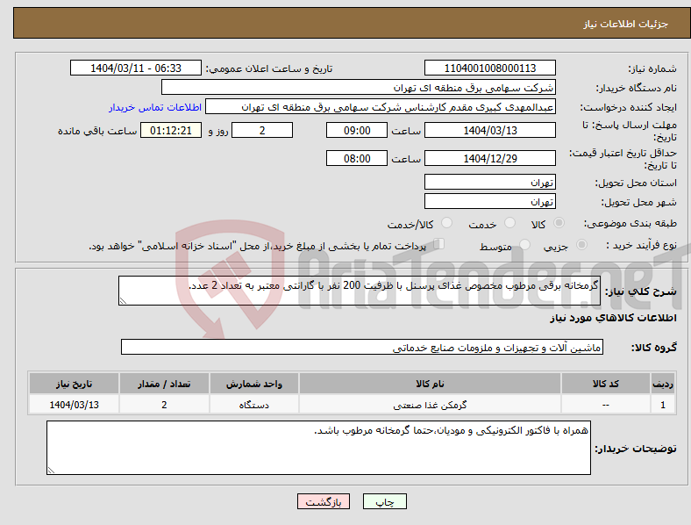The height and width of the screenshot is (525, 691).
Task: Click the نام کالا column header
Action: 430,384
